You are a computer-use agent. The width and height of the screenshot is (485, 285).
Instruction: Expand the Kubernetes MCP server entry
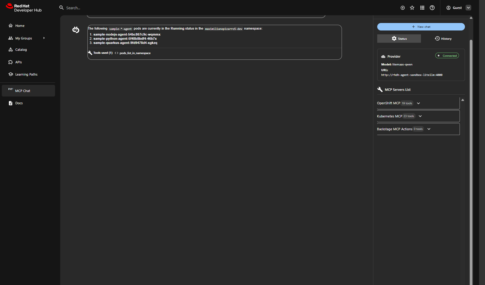point(418,116)
